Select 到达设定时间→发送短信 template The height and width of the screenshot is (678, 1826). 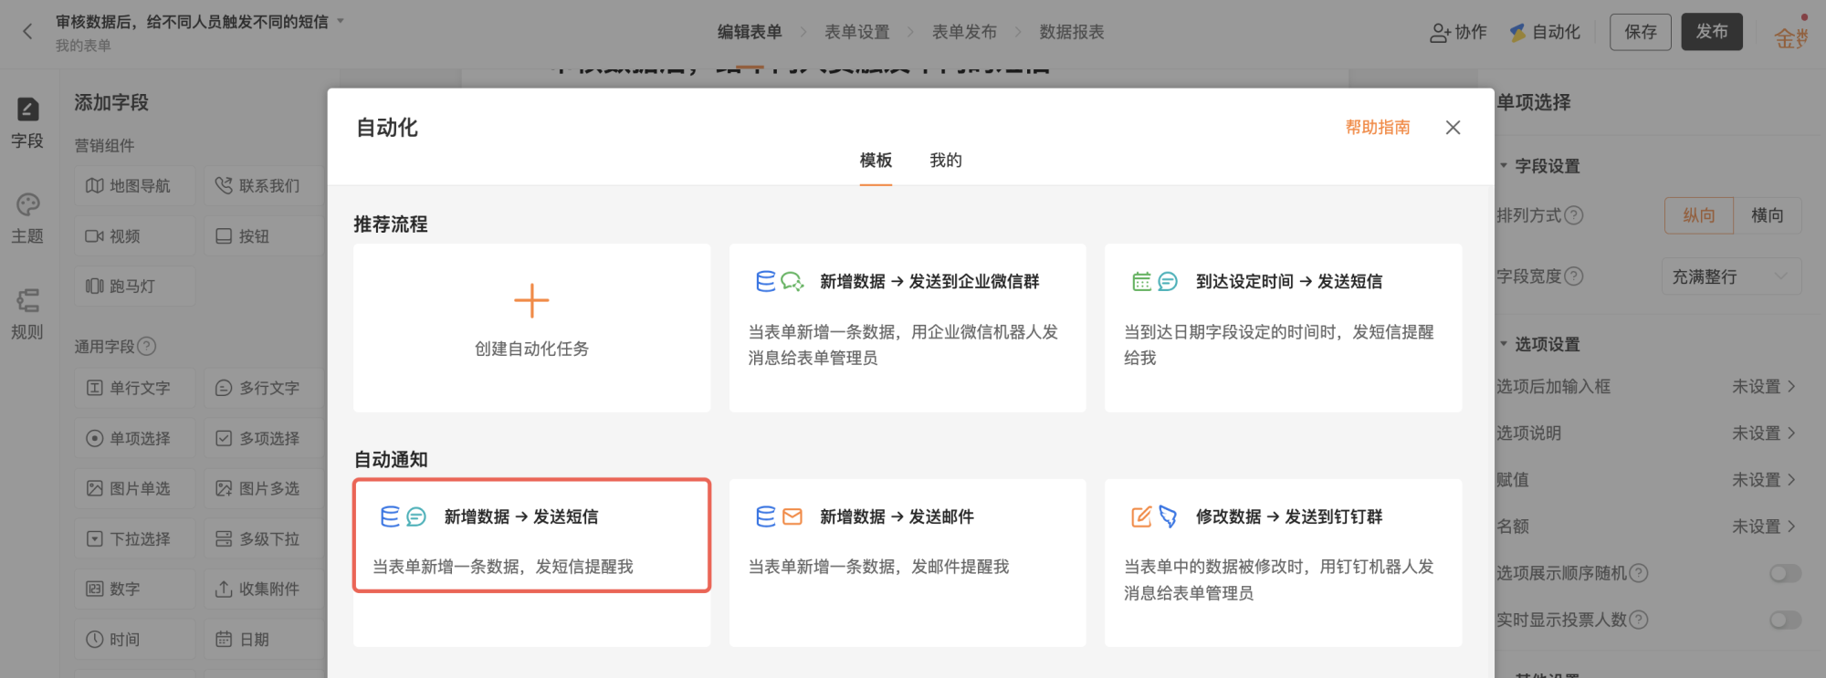tap(1284, 328)
